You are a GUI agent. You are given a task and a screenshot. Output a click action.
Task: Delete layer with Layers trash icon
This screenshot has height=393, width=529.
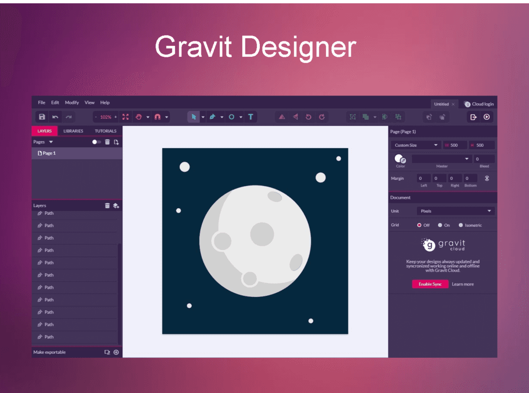click(107, 206)
